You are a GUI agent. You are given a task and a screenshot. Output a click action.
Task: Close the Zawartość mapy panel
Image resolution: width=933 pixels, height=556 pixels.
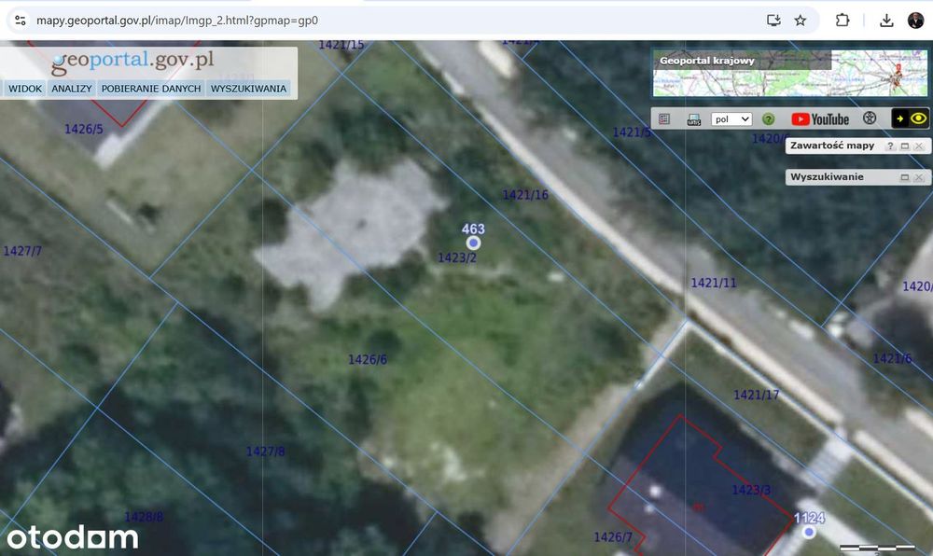(x=919, y=146)
